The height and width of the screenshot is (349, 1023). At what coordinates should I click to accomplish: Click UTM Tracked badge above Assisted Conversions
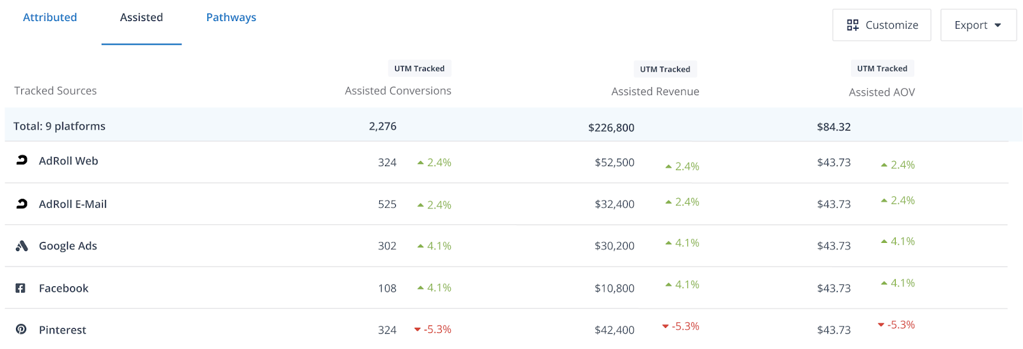click(x=419, y=68)
